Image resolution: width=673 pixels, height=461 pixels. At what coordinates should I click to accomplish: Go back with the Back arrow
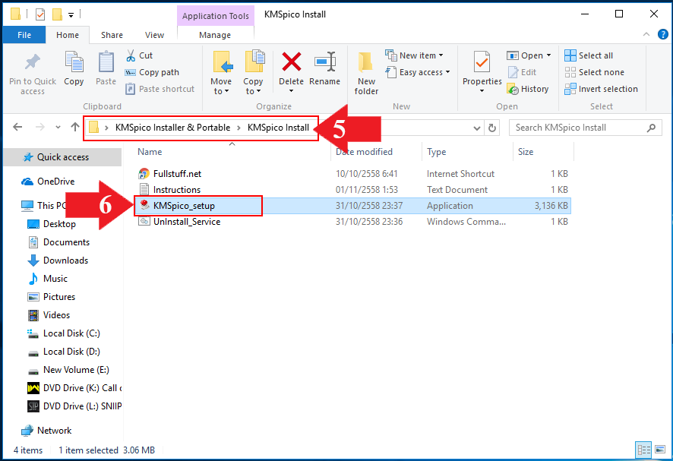pyautogui.click(x=17, y=127)
